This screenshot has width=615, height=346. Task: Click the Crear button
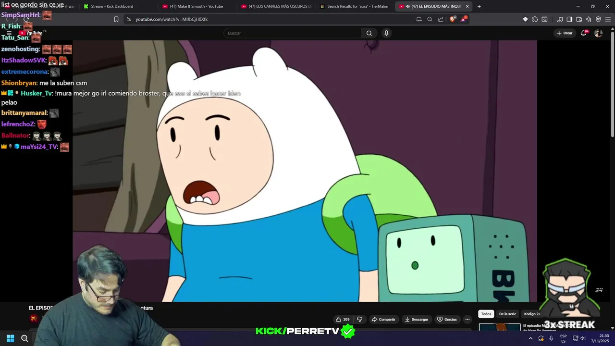click(x=564, y=33)
